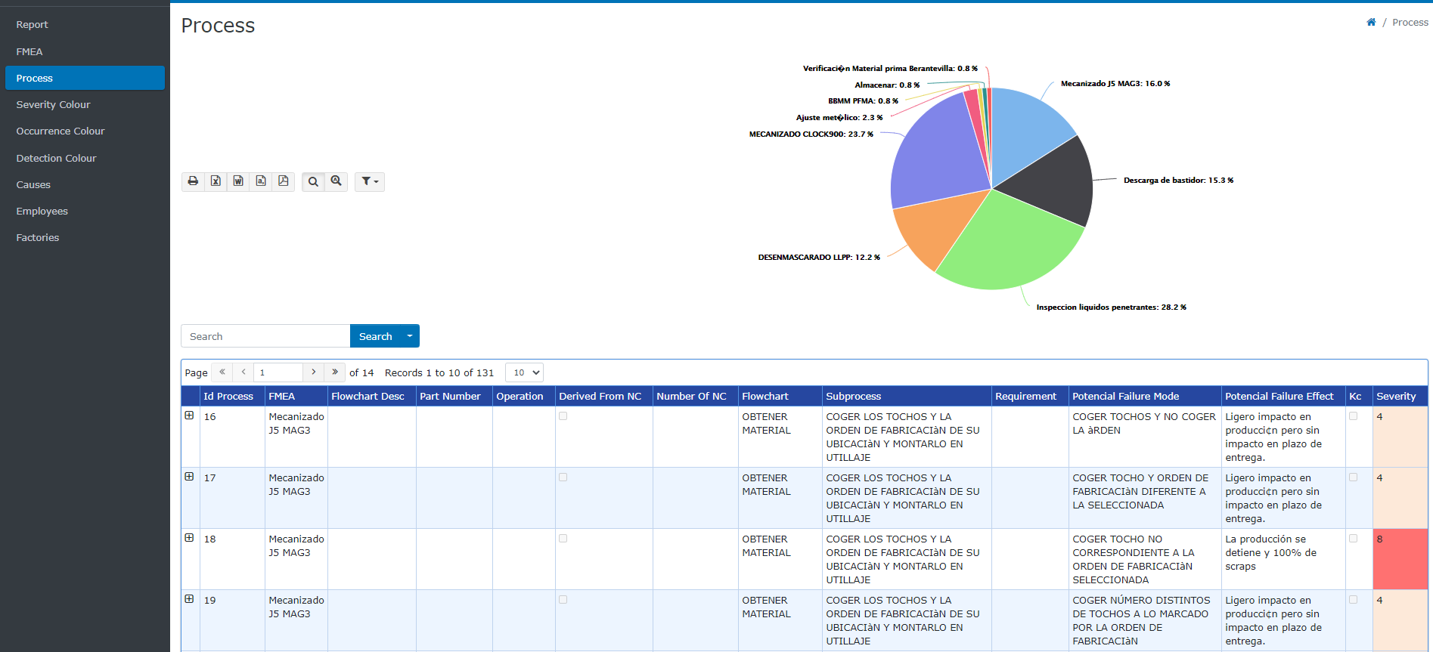Toggle Derived From NC checkbox in row 19
Image resolution: width=1433 pixels, height=652 pixels.
tap(563, 600)
